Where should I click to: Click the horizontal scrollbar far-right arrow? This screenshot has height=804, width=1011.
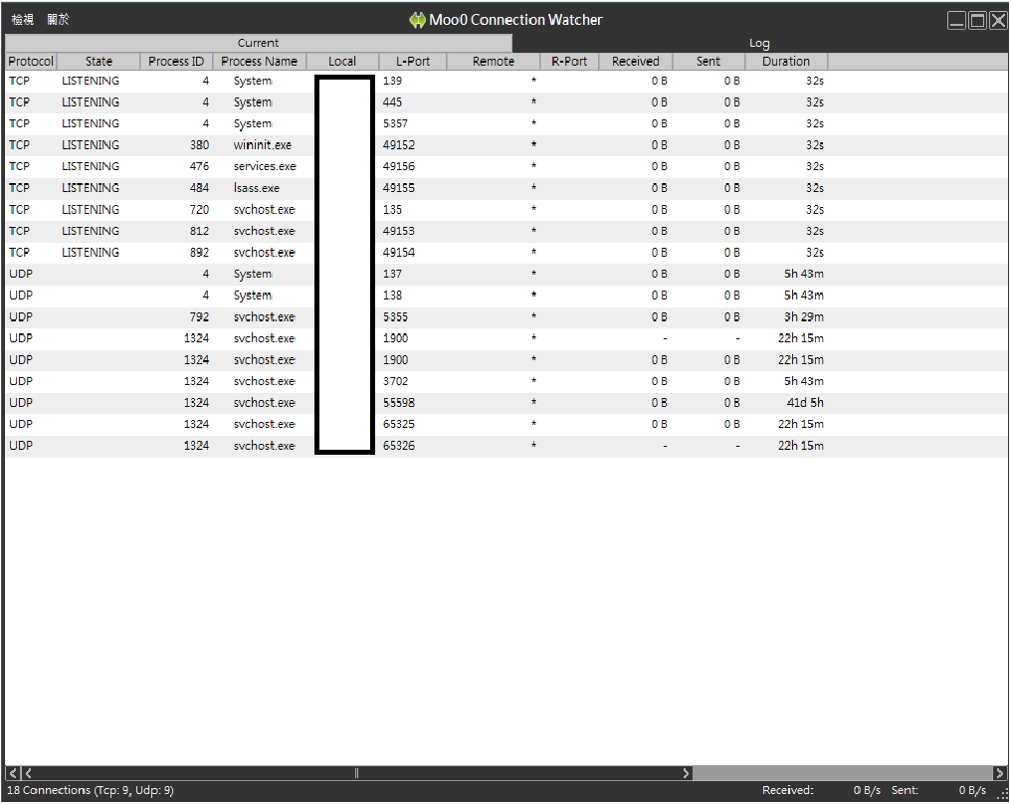1000,772
